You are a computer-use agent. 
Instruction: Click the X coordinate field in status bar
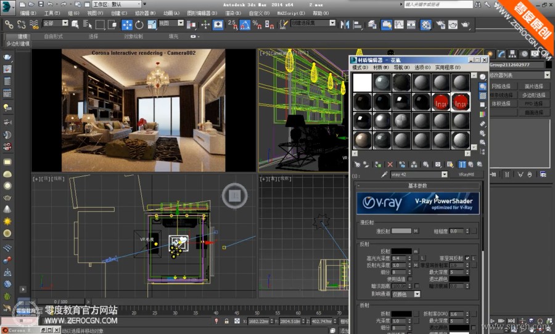(x=258, y=321)
